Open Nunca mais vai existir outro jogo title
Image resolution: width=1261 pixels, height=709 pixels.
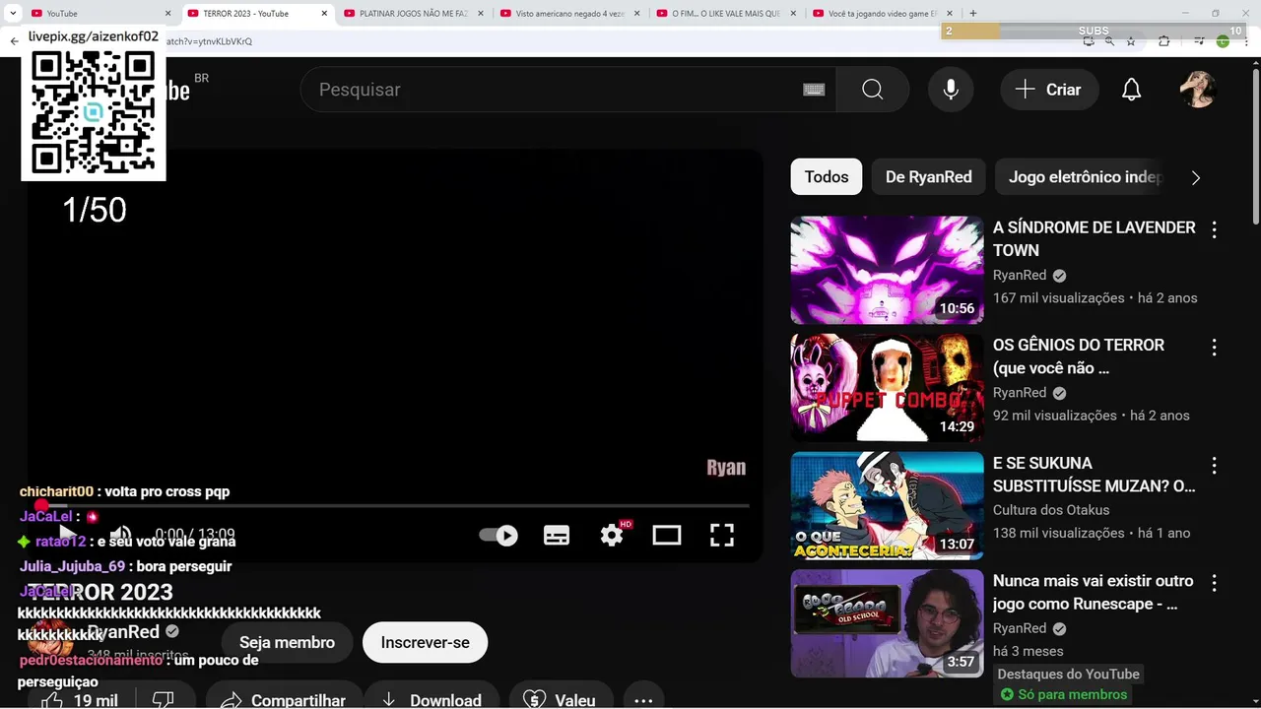pyautogui.click(x=1093, y=592)
